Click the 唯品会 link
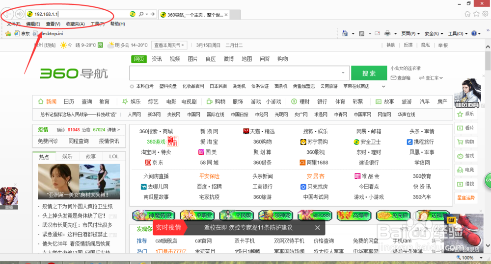 click(x=367, y=176)
